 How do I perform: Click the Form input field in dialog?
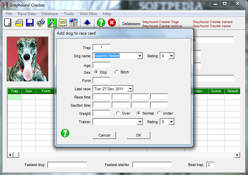(x=101, y=80)
